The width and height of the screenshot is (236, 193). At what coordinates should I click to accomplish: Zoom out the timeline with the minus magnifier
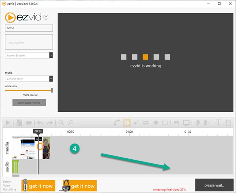click(x=61, y=123)
